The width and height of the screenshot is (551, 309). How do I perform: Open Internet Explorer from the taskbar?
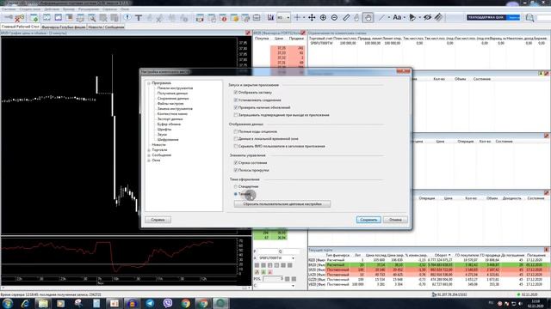[x=25, y=303]
